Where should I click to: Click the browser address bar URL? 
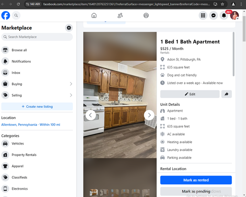click(x=126, y=4)
